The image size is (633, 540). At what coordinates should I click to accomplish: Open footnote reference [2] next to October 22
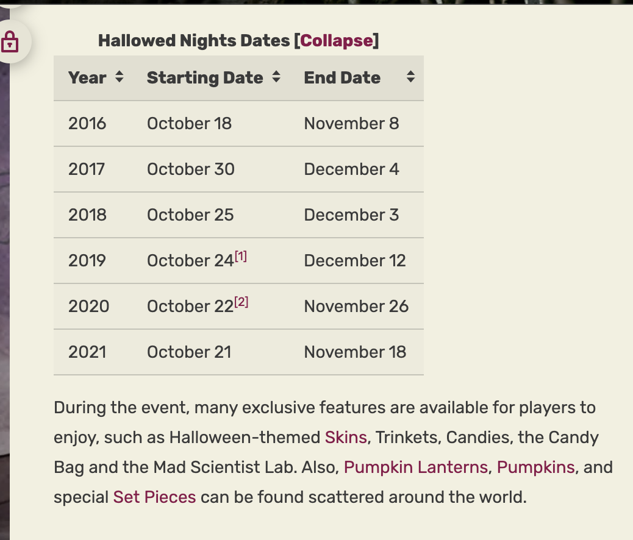coord(241,302)
